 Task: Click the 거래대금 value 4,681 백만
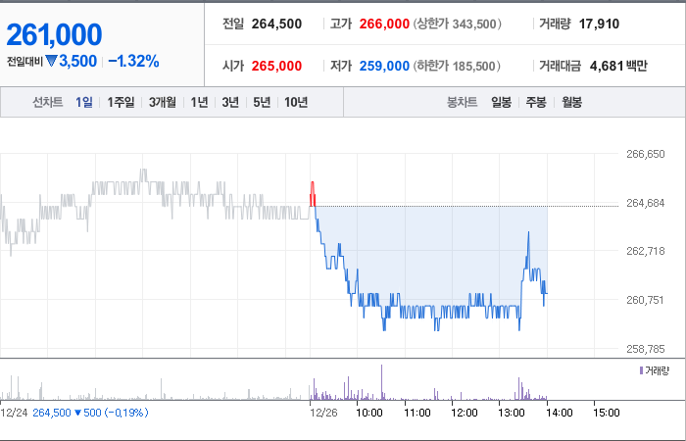click(618, 66)
